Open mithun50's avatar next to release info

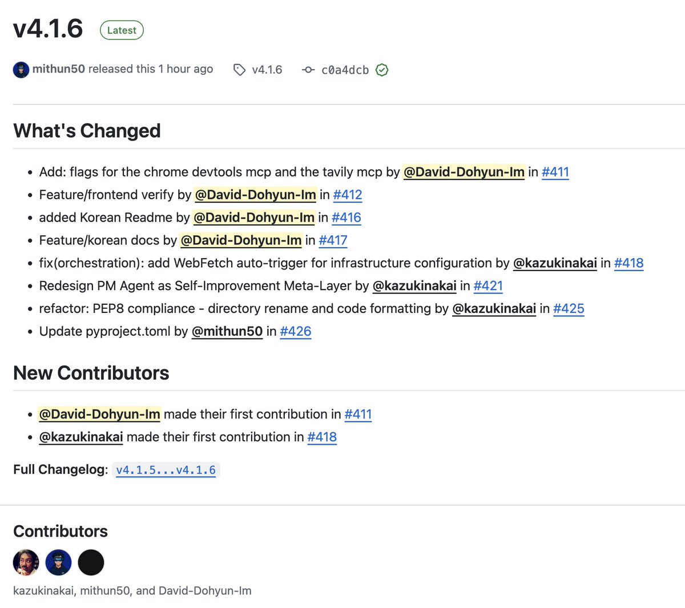click(x=21, y=69)
